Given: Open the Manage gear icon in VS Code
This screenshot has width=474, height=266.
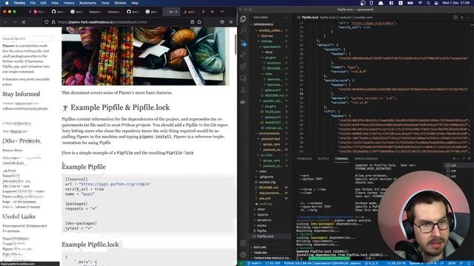Looking at the screenshot, I should [x=243, y=254].
